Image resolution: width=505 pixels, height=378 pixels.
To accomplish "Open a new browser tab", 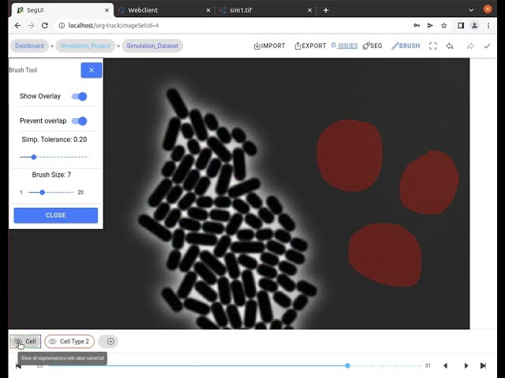I will [x=326, y=10].
